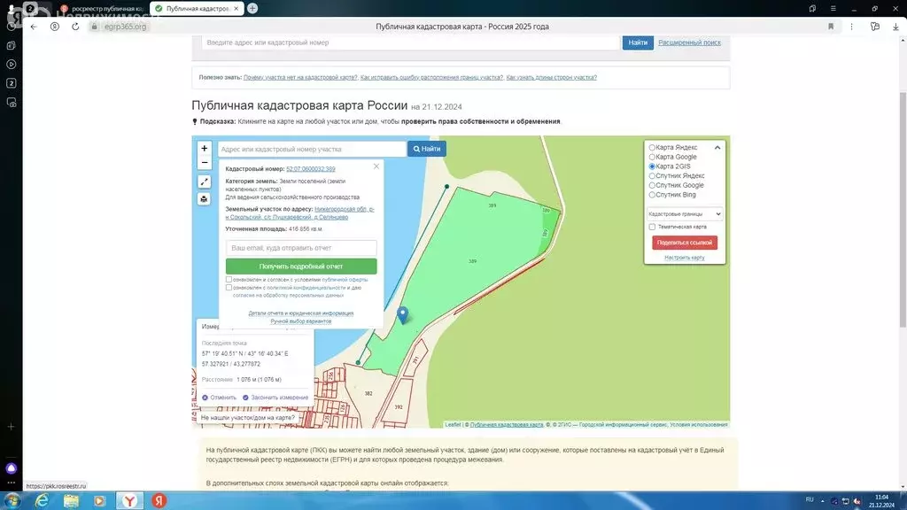This screenshot has height=510, width=907.
Task: Bookmark this page with the bookmark icon
Action: [831, 27]
